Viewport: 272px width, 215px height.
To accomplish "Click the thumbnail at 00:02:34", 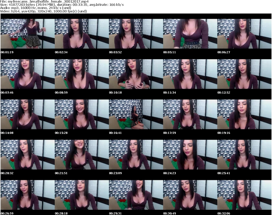I will [x=82, y=34].
